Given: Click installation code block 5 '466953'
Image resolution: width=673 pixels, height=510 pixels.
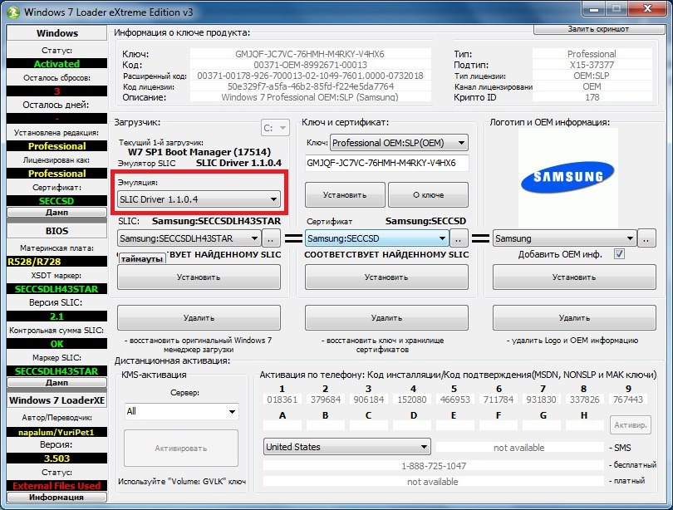Looking at the screenshot, I should pos(455,400).
